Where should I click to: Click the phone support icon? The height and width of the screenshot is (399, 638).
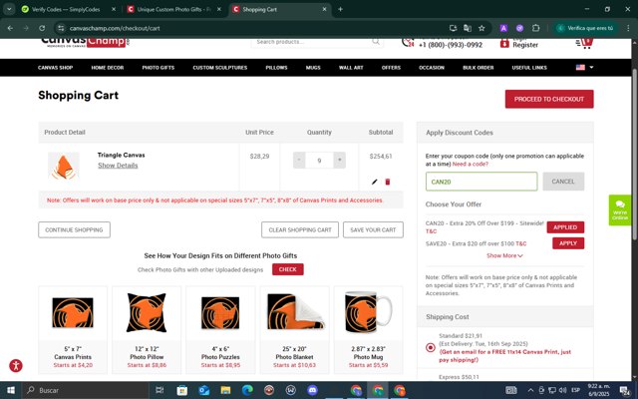[408, 42]
